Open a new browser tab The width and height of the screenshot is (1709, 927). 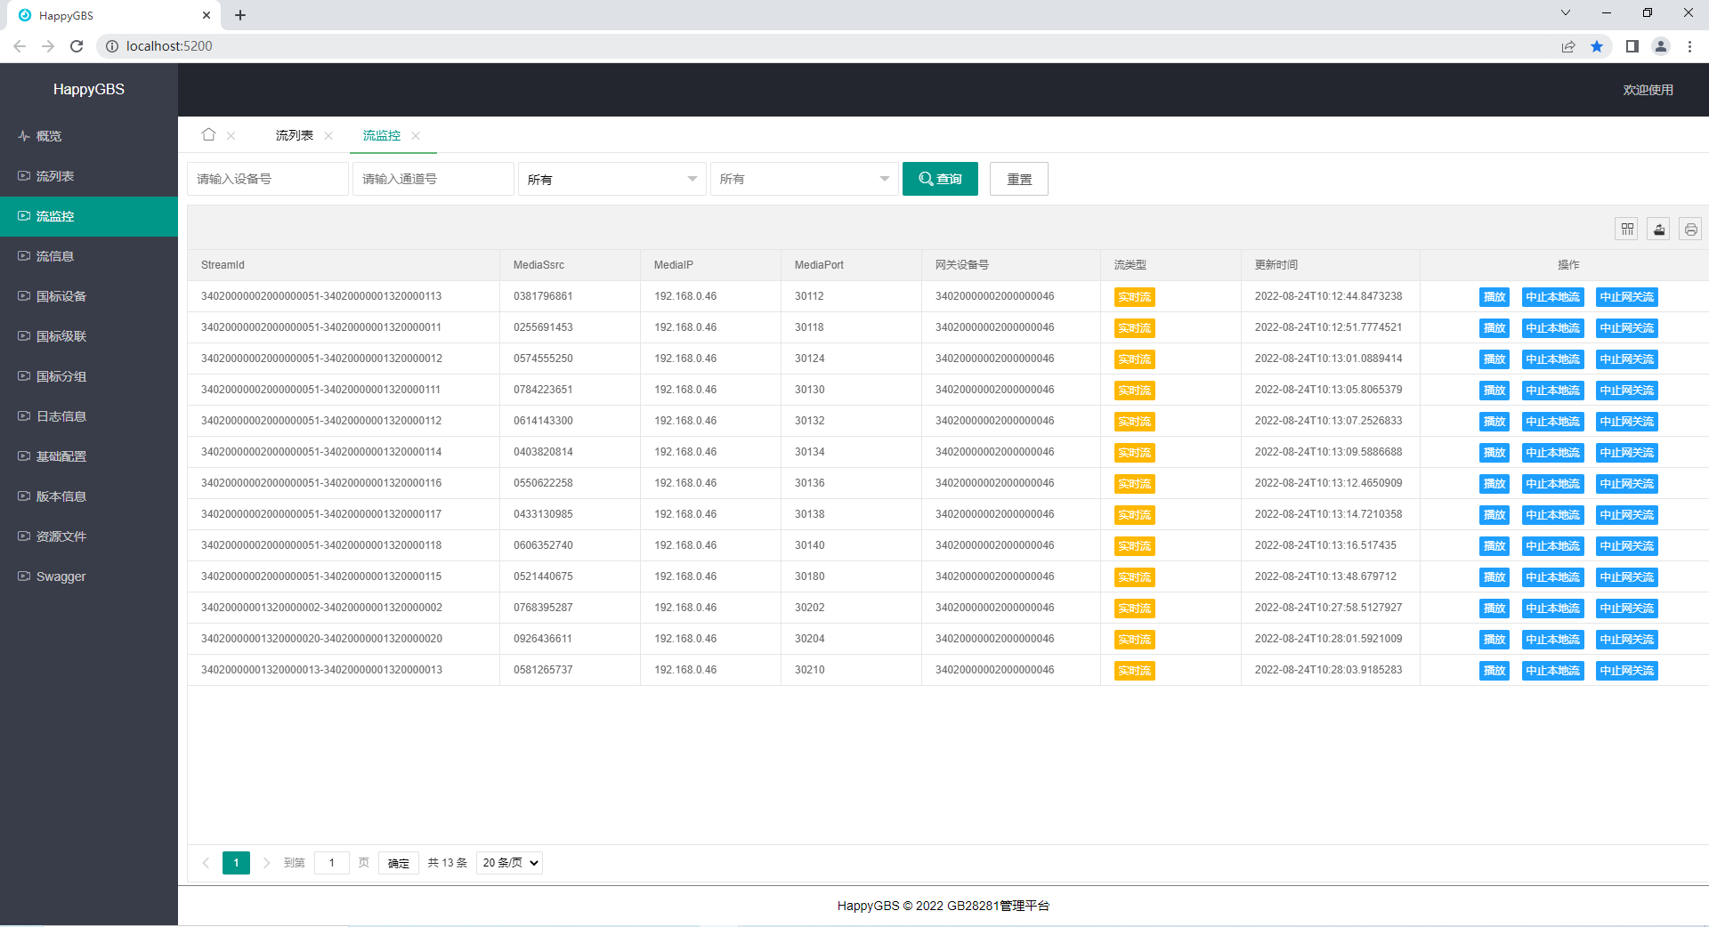[240, 15]
